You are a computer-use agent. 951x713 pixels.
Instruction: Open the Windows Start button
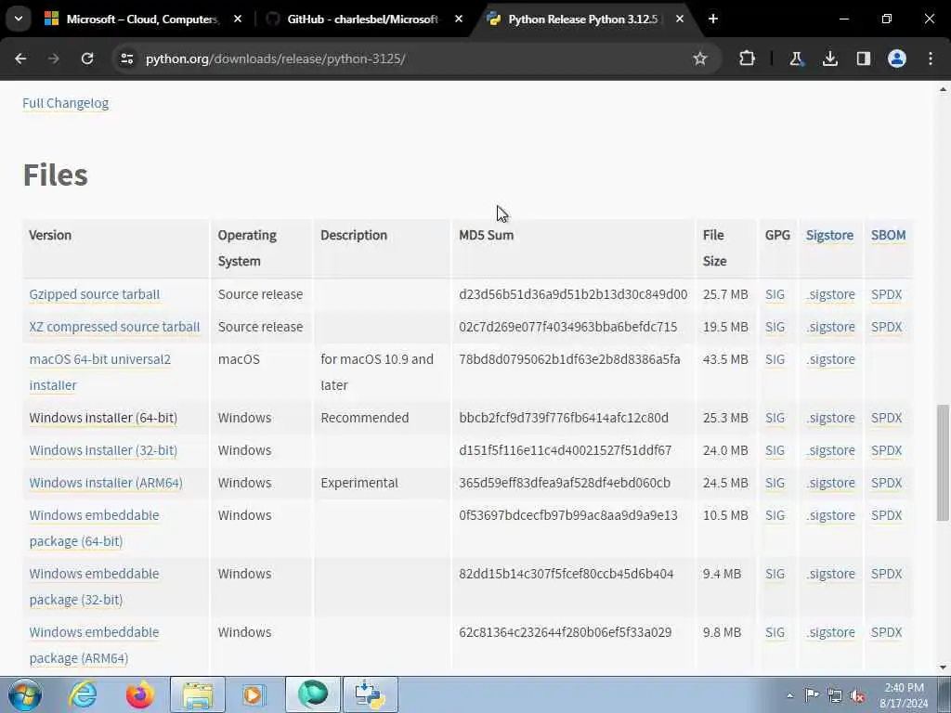(x=24, y=694)
